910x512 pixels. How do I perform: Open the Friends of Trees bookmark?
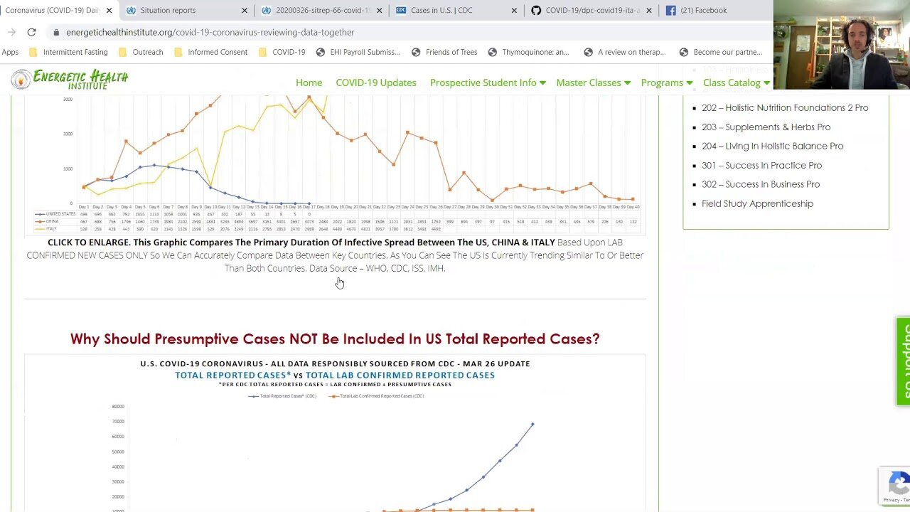(x=444, y=52)
